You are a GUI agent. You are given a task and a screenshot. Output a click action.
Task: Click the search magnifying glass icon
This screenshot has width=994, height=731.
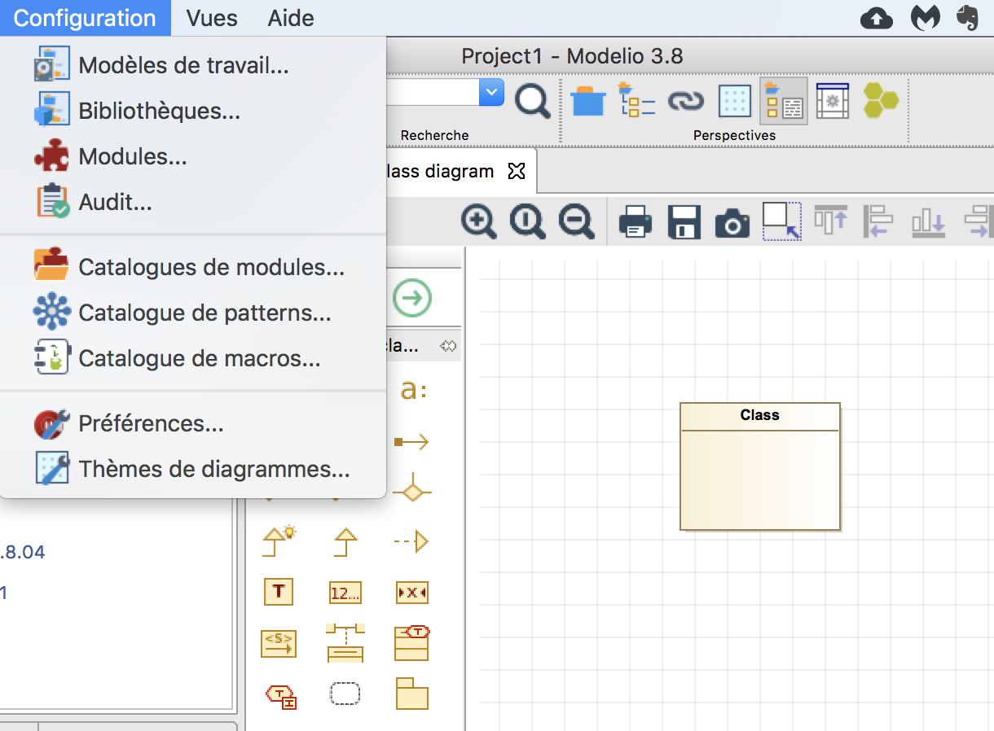coord(533,101)
